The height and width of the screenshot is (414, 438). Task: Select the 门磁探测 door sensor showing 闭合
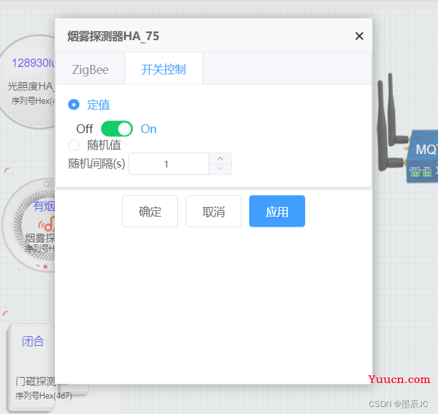click(x=31, y=367)
